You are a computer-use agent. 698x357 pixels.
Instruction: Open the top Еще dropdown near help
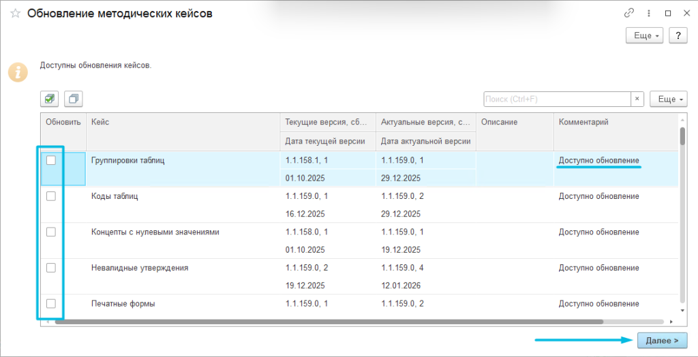645,35
